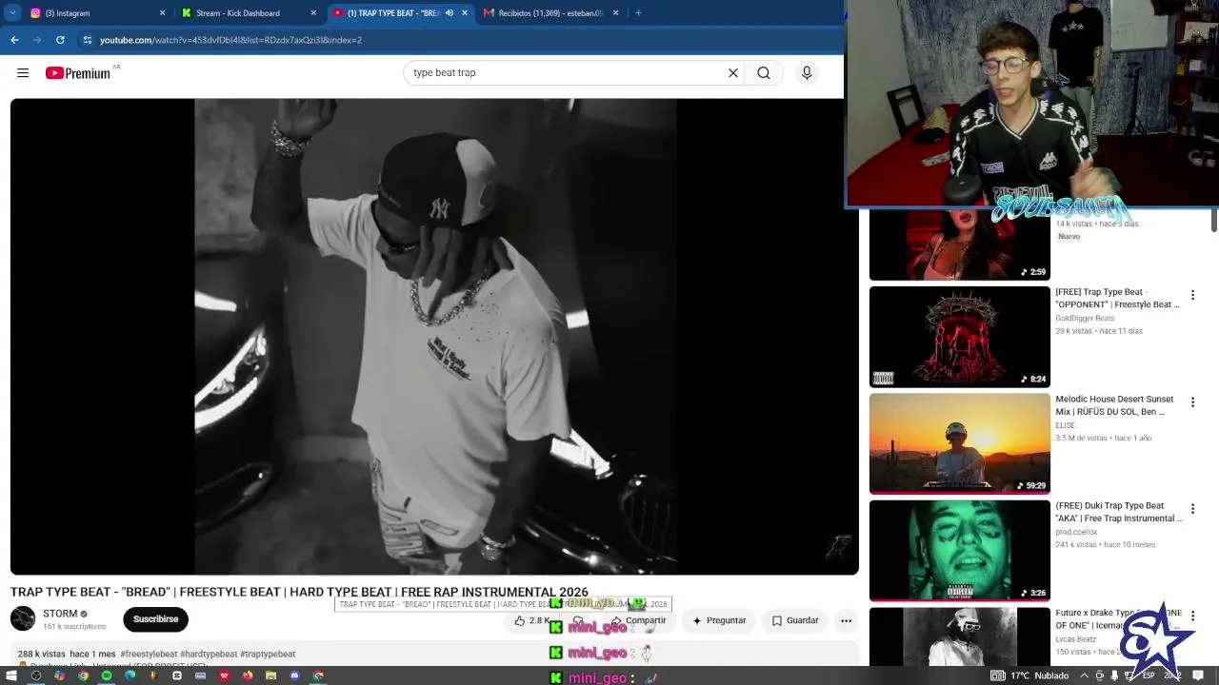Open (FREE) Duki Trap Type Beat title
Image resolution: width=1219 pixels, height=685 pixels.
pyautogui.click(x=1118, y=512)
